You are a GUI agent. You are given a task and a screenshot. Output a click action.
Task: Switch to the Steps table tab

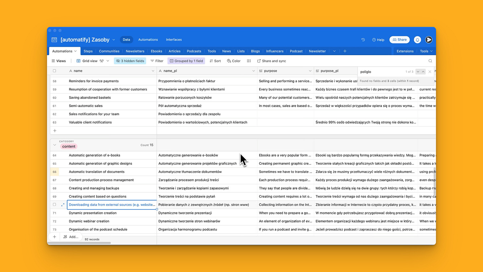click(88, 51)
